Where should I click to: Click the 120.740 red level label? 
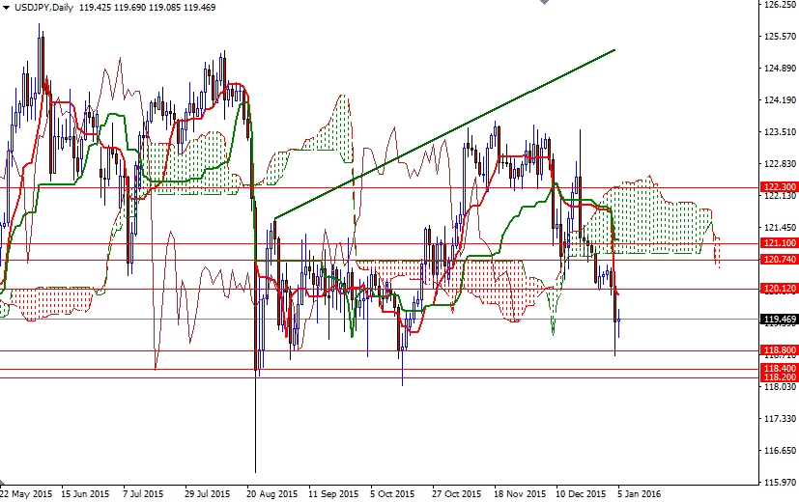coord(779,260)
